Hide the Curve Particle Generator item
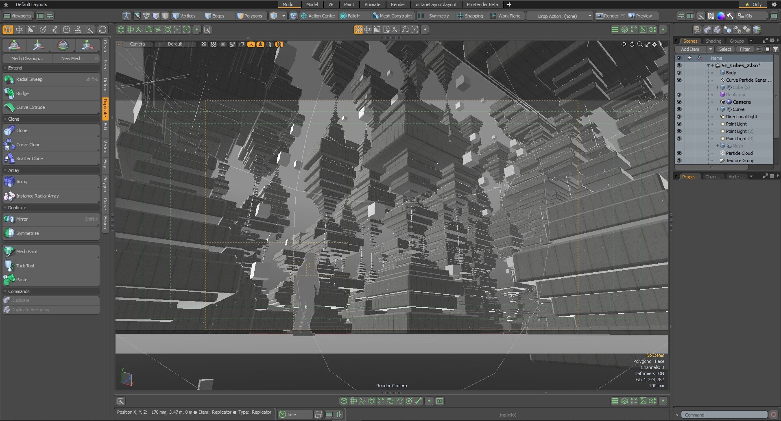Image resolution: width=781 pixels, height=421 pixels. tap(679, 80)
